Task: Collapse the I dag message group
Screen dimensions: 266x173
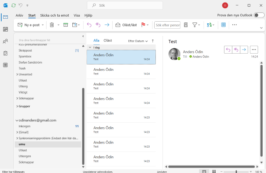Action: pyautogui.click(x=90, y=47)
